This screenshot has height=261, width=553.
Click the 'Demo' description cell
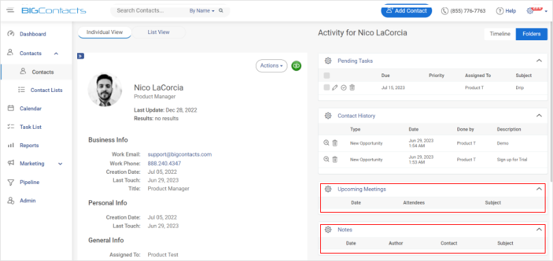(x=502, y=143)
